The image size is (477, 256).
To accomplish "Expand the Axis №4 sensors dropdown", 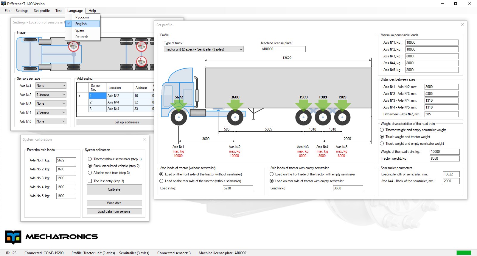I will click(51, 112).
